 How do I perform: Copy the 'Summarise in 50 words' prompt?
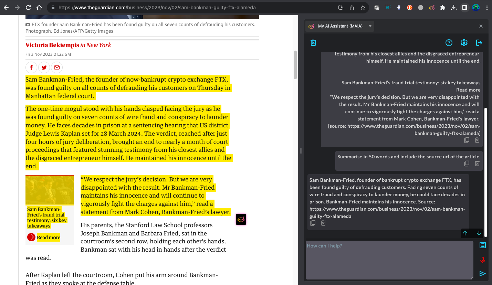point(467,163)
